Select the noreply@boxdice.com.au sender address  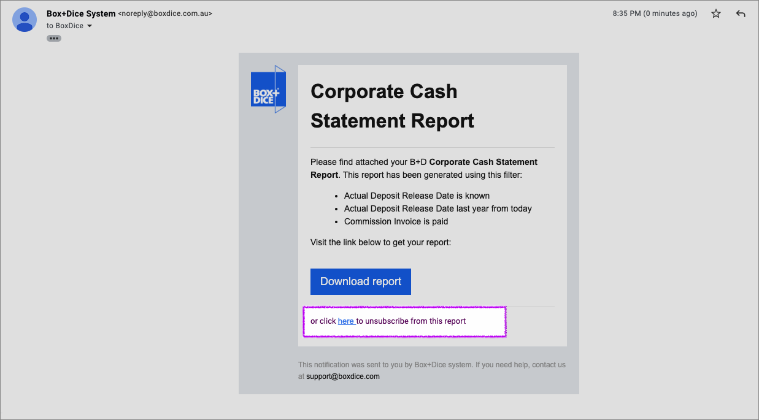point(165,13)
